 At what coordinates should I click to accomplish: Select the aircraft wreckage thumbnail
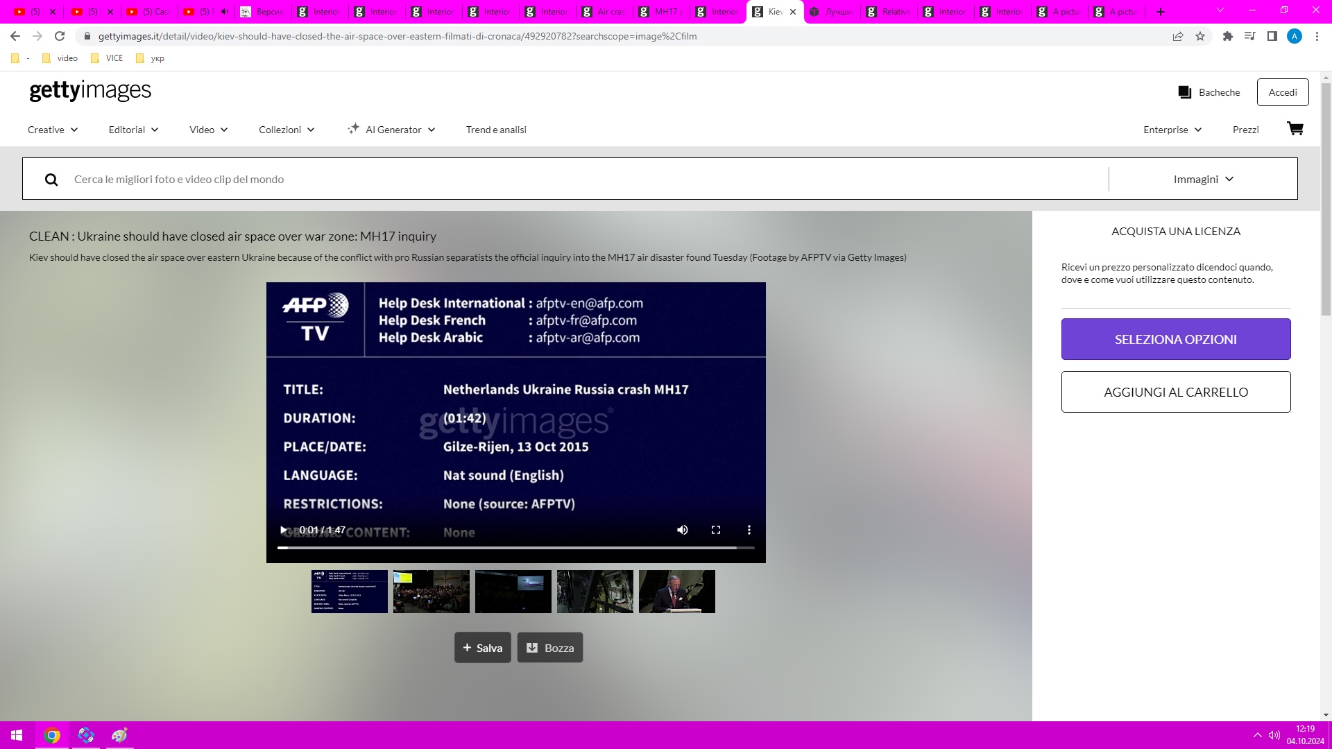click(x=595, y=592)
